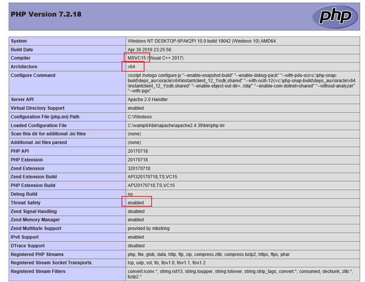Select the Server API value "Apache 2.0 Handler"
This screenshot has height=282, width=365.
coord(148,100)
